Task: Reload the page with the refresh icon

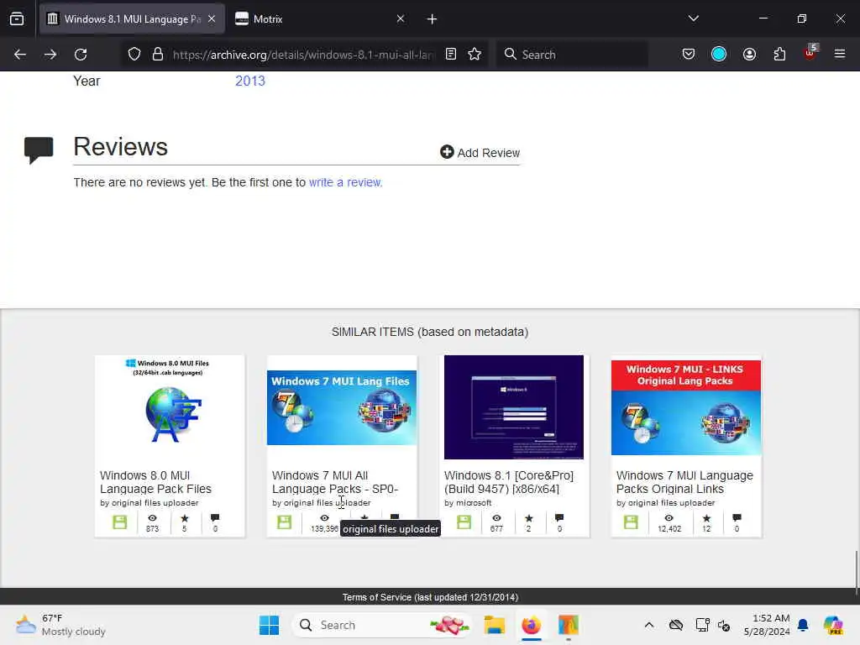Action: pos(81,55)
